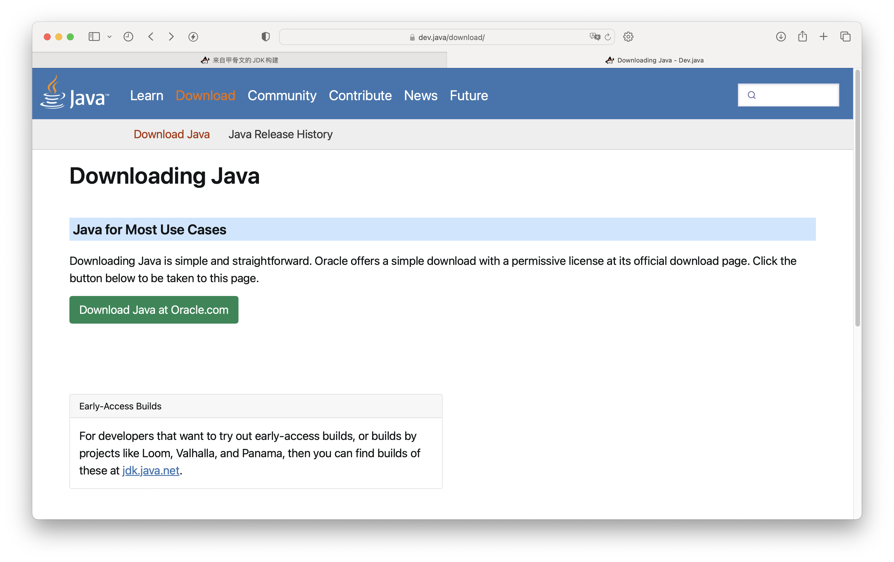Click the Share icon
Viewport: 894px width, 562px height.
click(x=802, y=37)
